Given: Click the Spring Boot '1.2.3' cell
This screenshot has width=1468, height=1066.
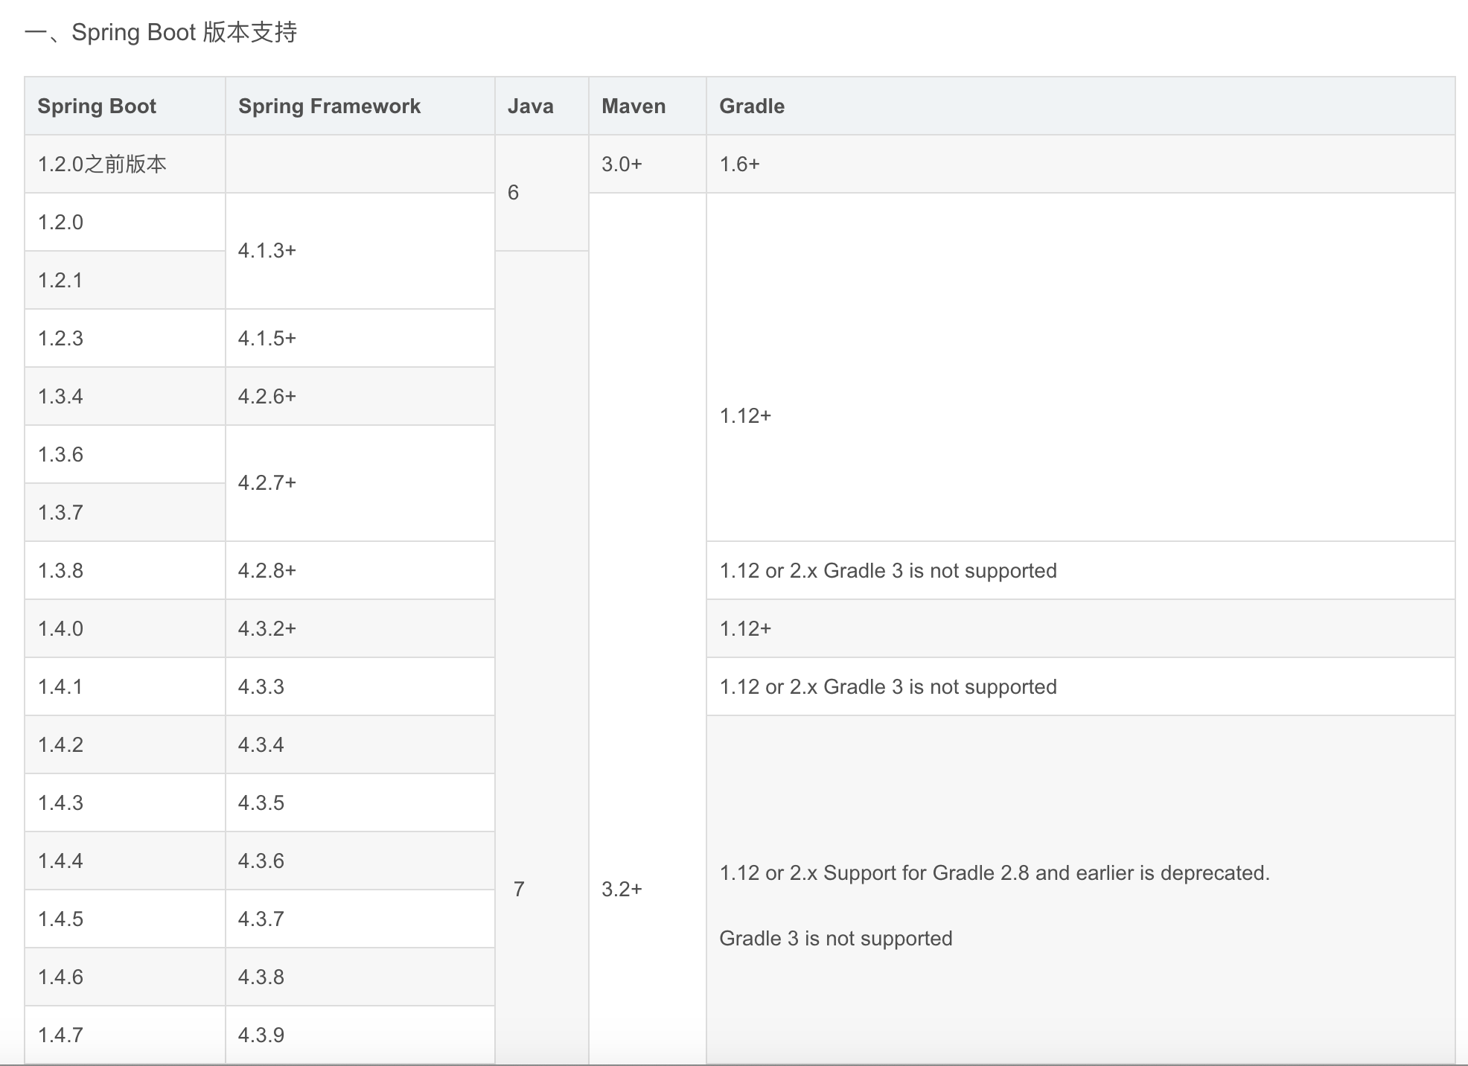Looking at the screenshot, I should point(125,338).
